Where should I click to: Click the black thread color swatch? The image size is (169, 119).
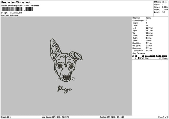pos(139,58)
